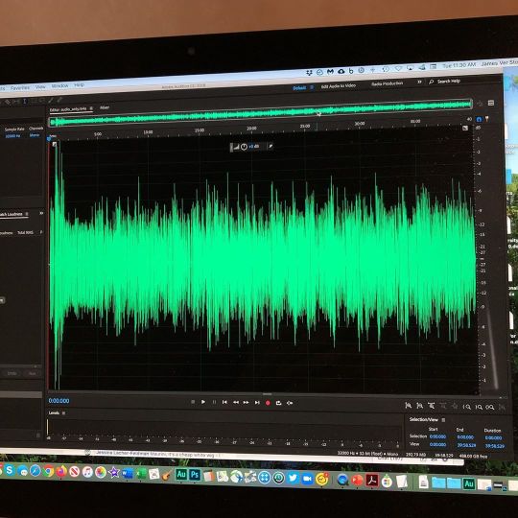Open the Editor audio_only tab
Viewport: 518px width, 518px height.
pos(68,109)
